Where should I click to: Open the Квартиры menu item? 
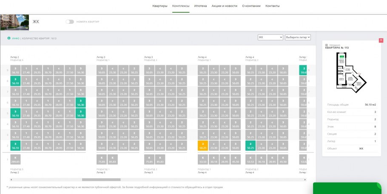point(160,6)
